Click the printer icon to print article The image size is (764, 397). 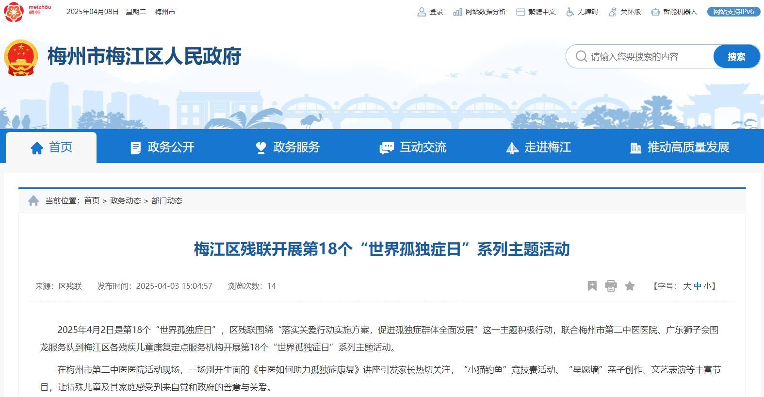(x=611, y=286)
